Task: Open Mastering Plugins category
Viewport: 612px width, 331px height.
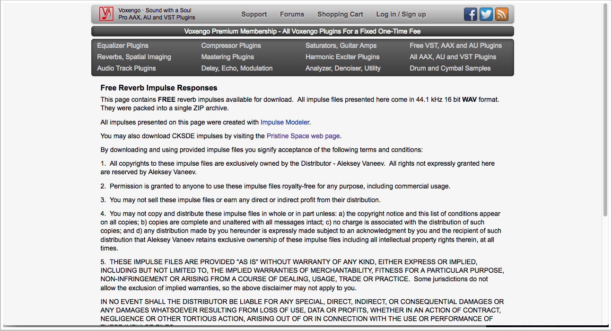Action: [227, 57]
